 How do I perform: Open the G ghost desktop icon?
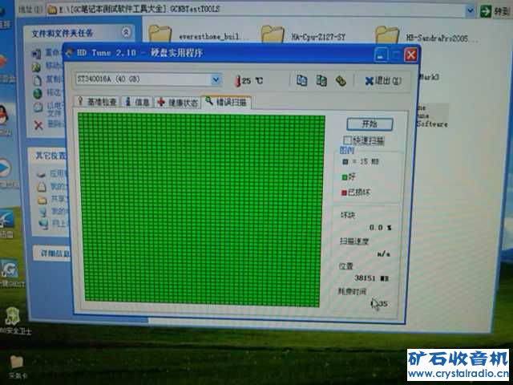(9, 269)
